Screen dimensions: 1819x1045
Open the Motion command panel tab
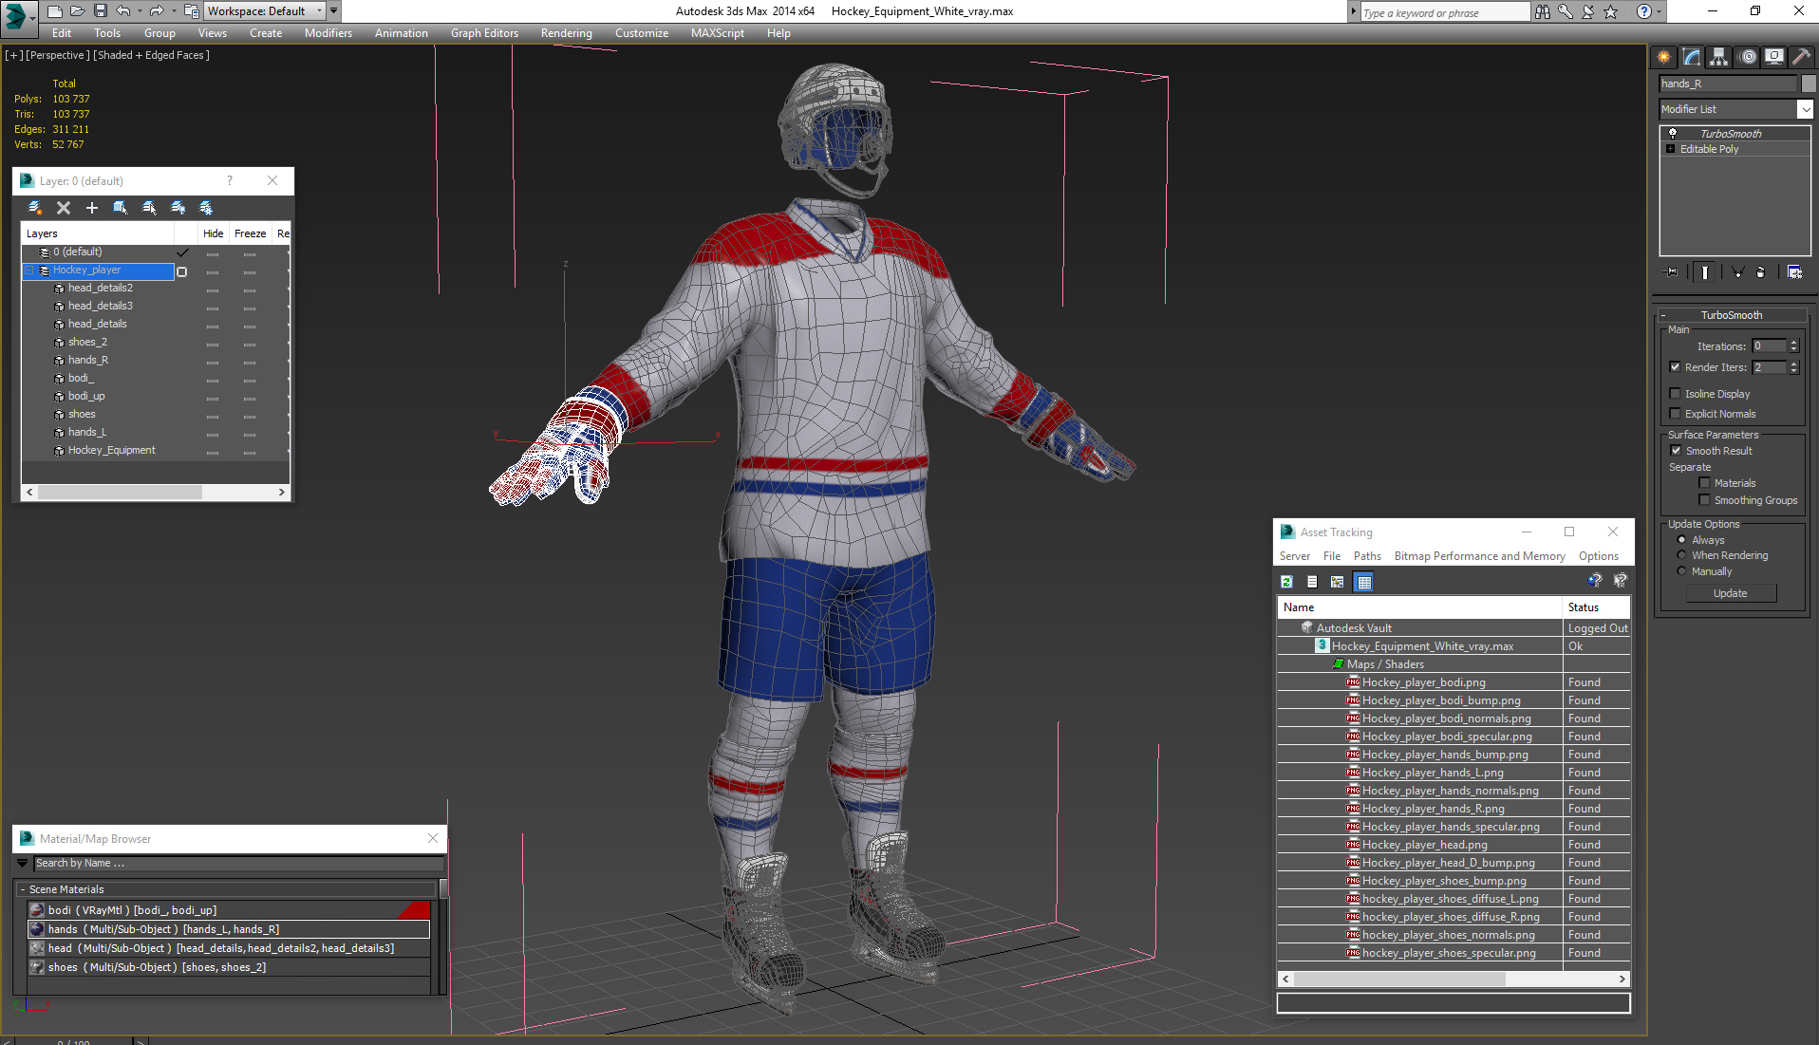point(1748,57)
